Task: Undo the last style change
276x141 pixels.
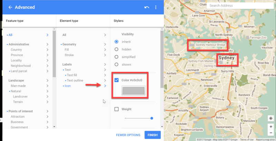Action: 147,7
